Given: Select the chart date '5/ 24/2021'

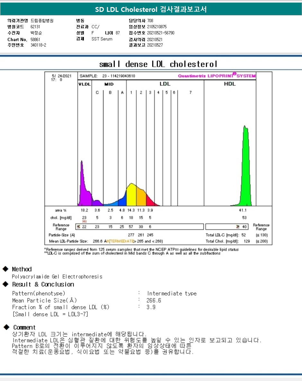Looking at the screenshot, I should (x=62, y=76).
